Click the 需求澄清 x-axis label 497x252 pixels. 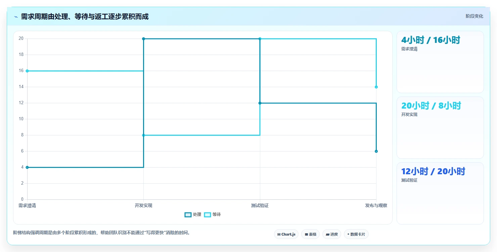[x=27, y=205]
